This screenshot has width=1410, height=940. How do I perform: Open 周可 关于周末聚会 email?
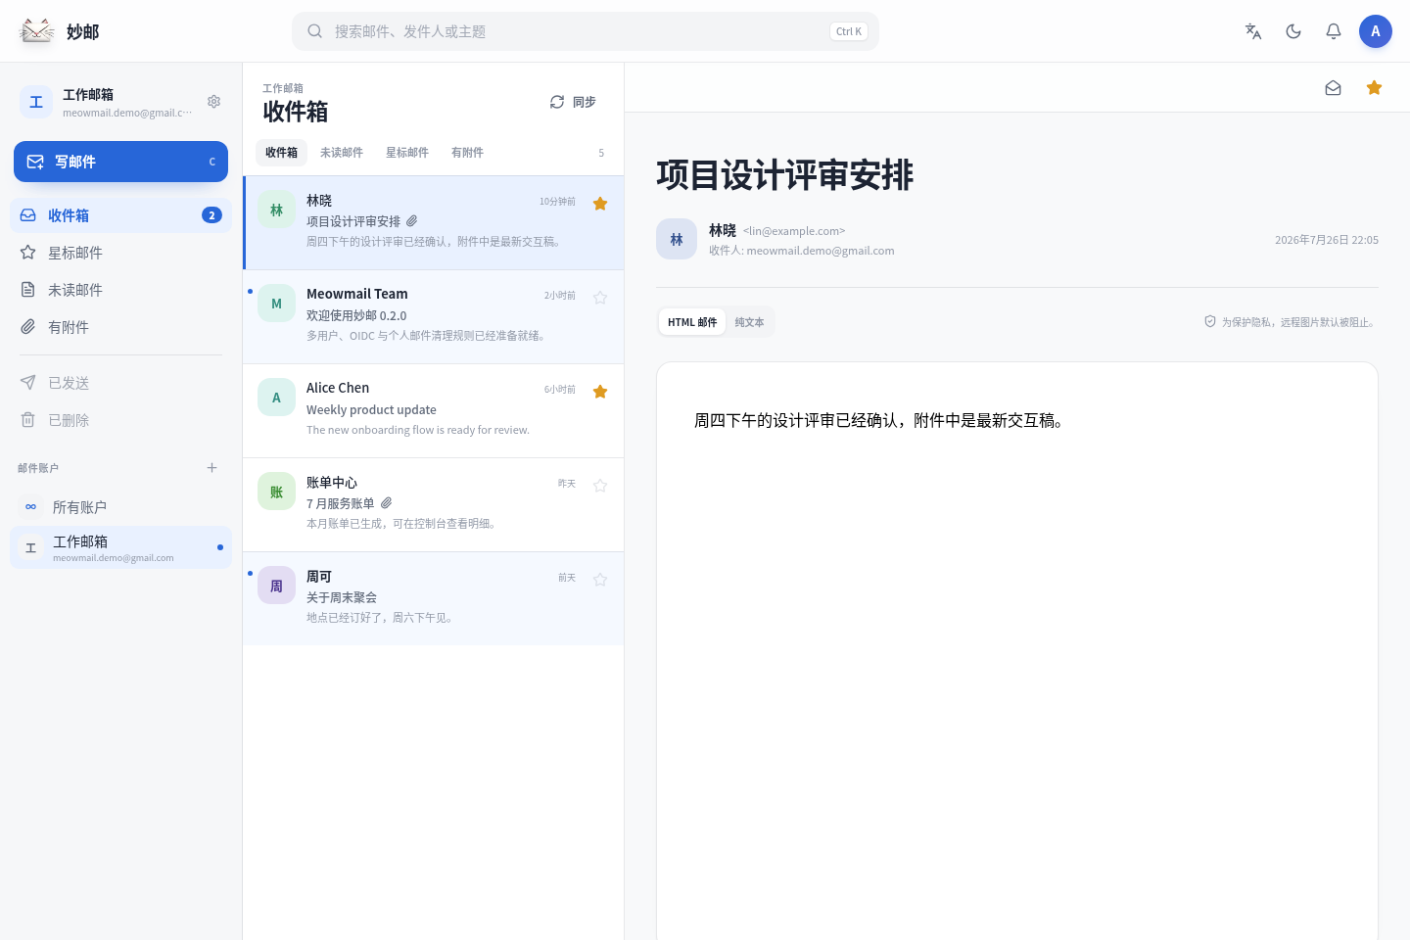point(433,599)
